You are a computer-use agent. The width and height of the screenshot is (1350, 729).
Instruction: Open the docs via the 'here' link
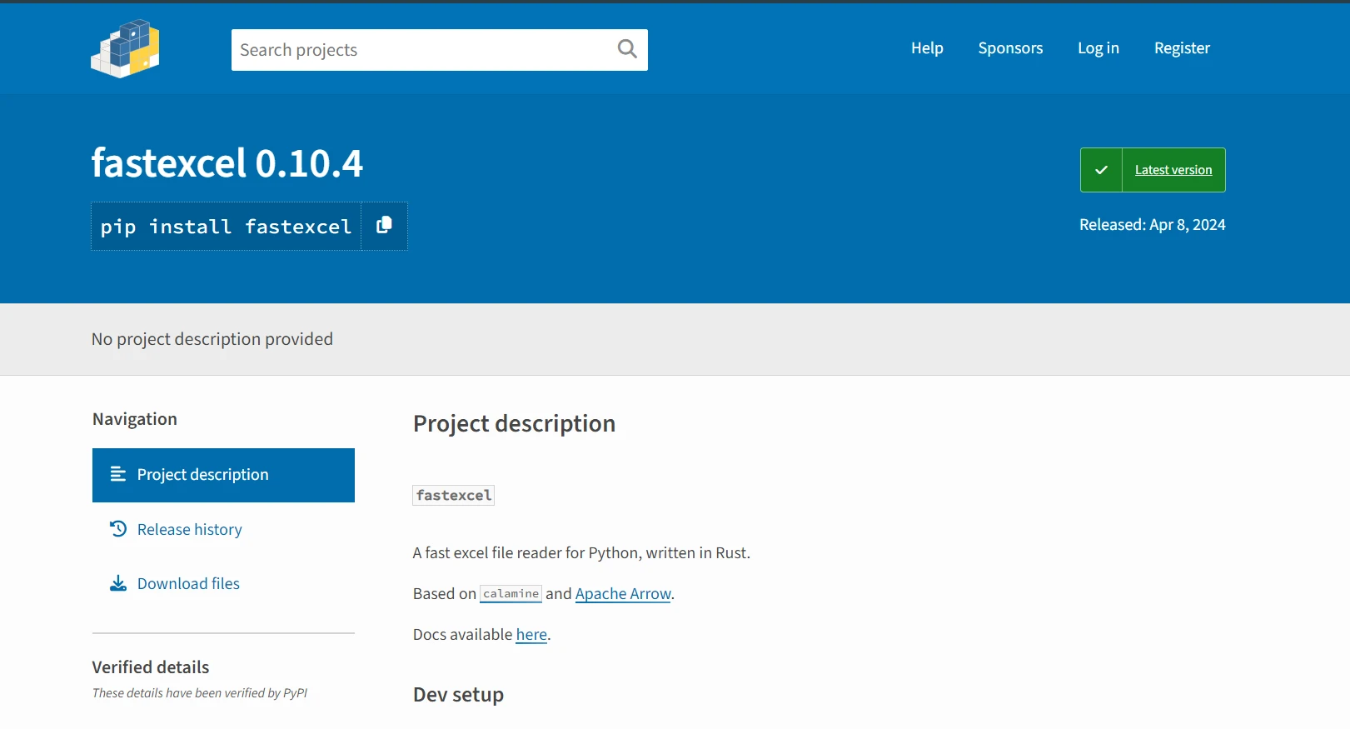click(x=531, y=635)
